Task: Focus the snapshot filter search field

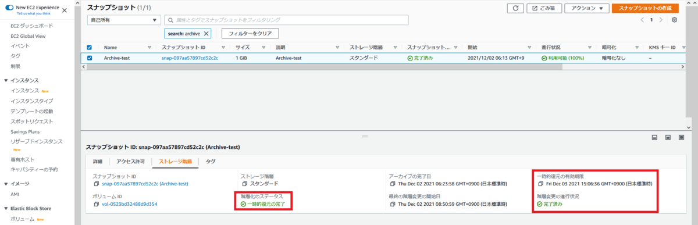Action: pyautogui.click(x=286, y=20)
